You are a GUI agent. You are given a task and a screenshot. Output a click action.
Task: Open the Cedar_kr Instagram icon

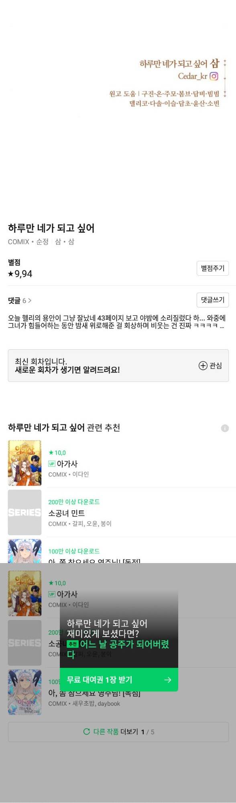[x=214, y=76]
